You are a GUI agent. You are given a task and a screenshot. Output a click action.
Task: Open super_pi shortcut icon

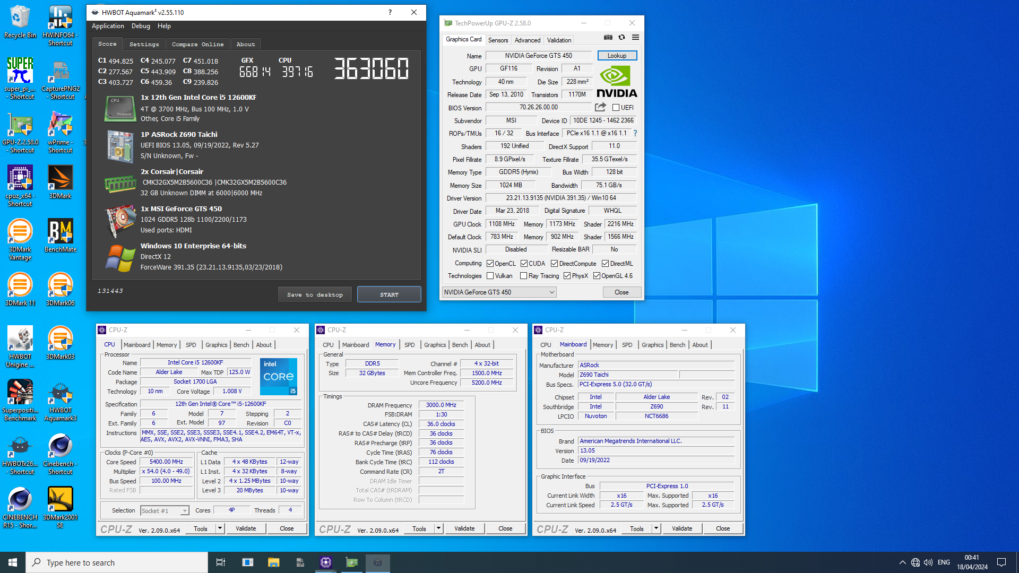[x=20, y=78]
